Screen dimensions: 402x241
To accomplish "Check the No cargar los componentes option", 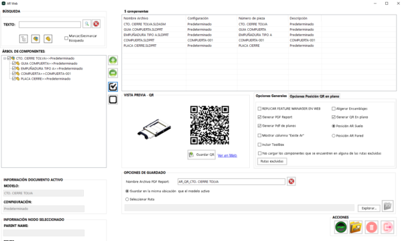I will coord(259,153).
